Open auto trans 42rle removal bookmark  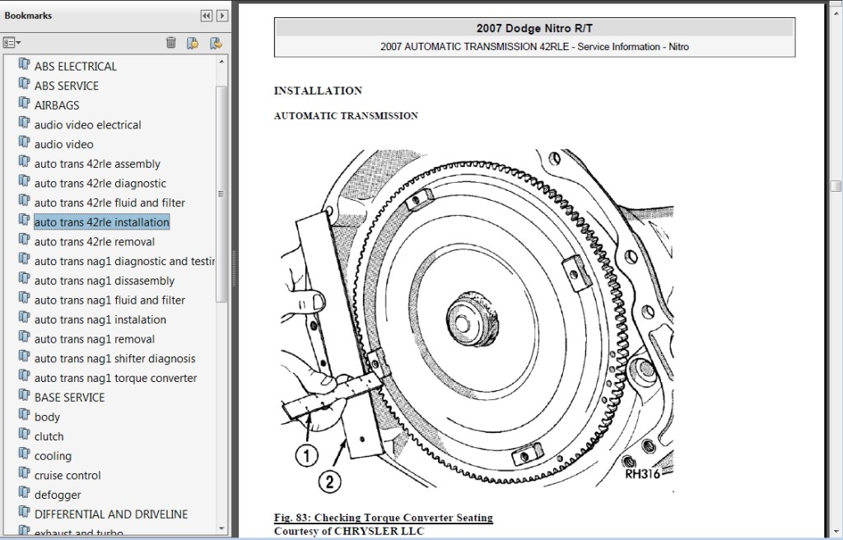click(x=95, y=241)
